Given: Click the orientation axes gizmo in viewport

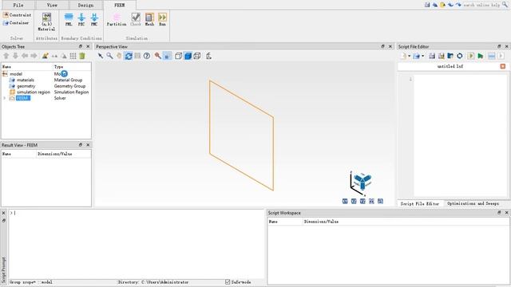Looking at the screenshot, I should click(x=362, y=183).
